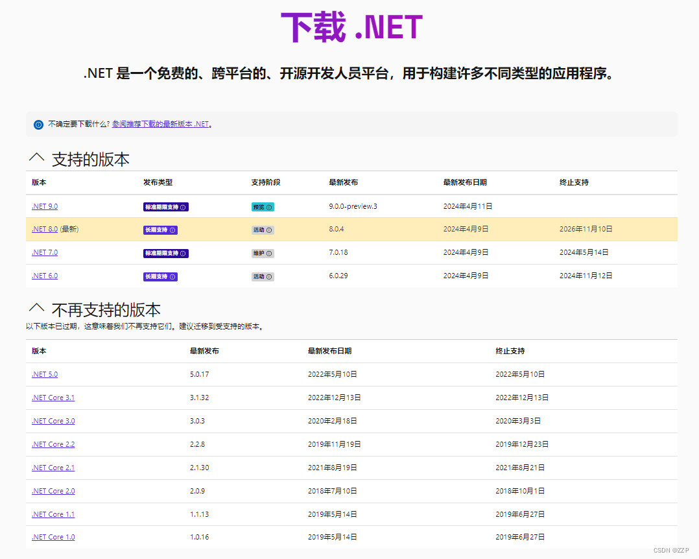The image size is (699, 559).
Task: Select the version text 8.0.4
Action: [337, 229]
